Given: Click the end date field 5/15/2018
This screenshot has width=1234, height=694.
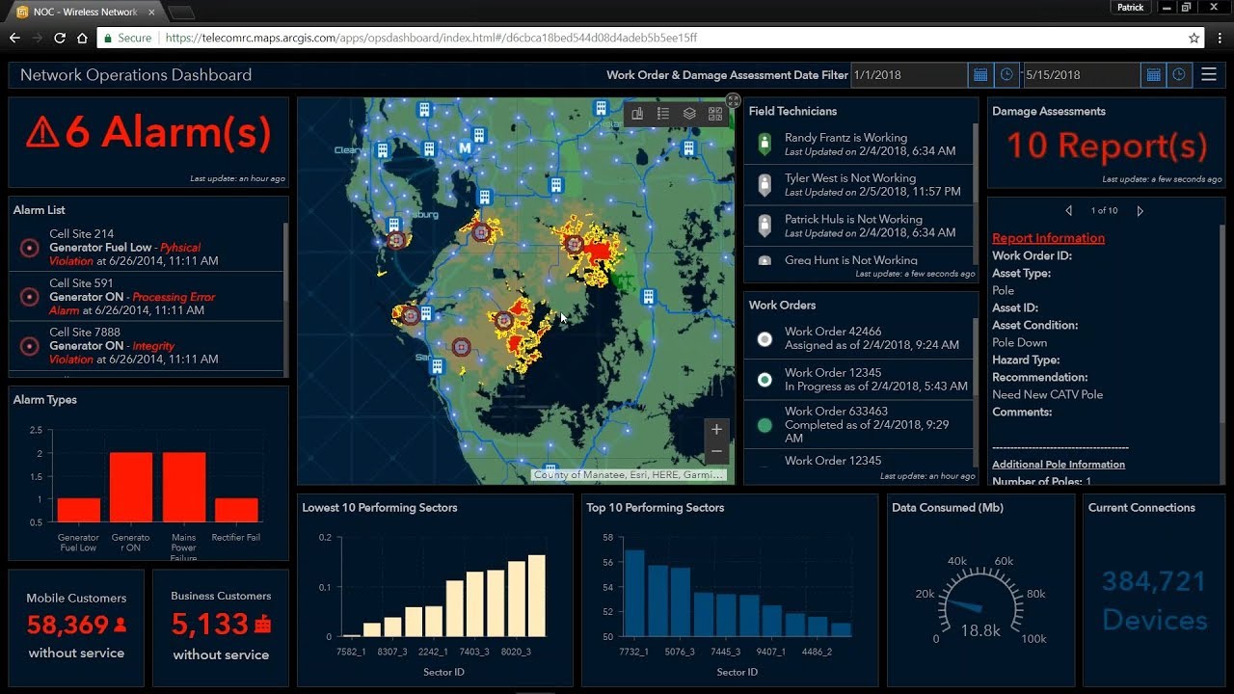Looking at the screenshot, I should [1082, 75].
